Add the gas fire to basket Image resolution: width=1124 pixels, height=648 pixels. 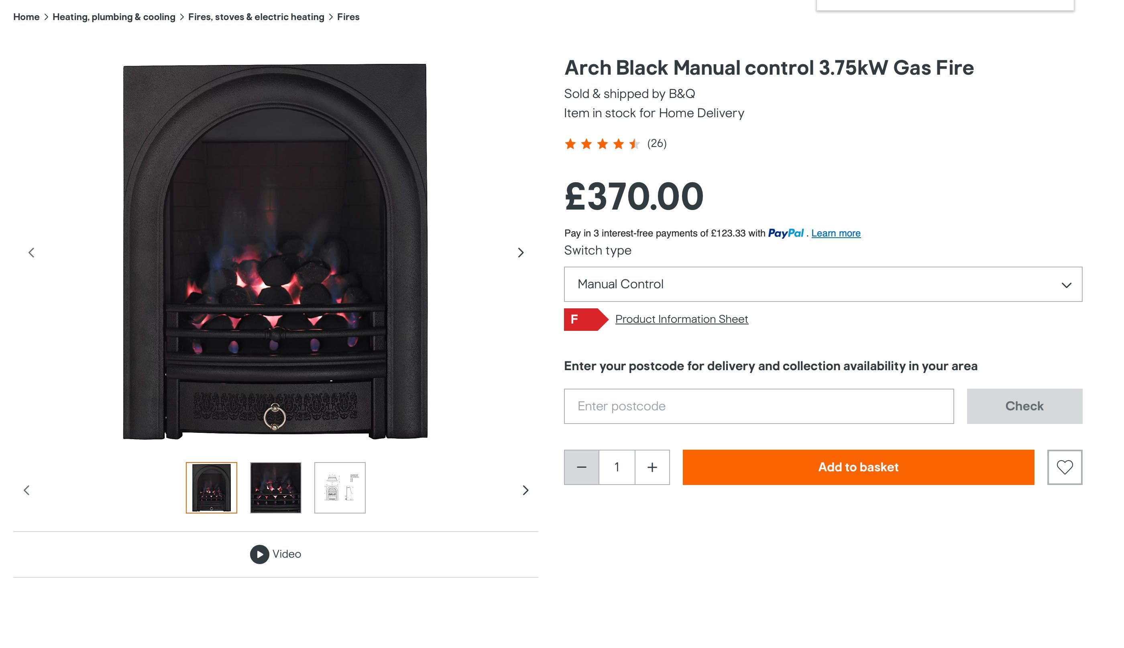point(858,467)
